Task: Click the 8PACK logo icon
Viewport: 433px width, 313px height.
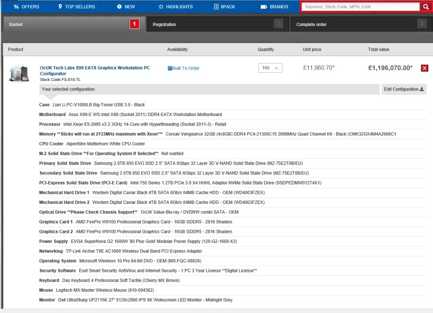Action: [216, 6]
